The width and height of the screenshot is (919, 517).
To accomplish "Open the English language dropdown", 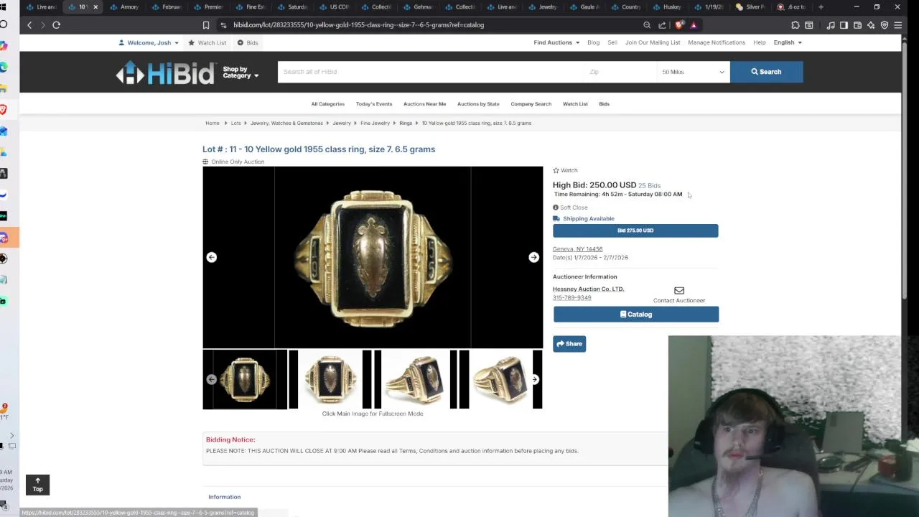I will tap(787, 43).
